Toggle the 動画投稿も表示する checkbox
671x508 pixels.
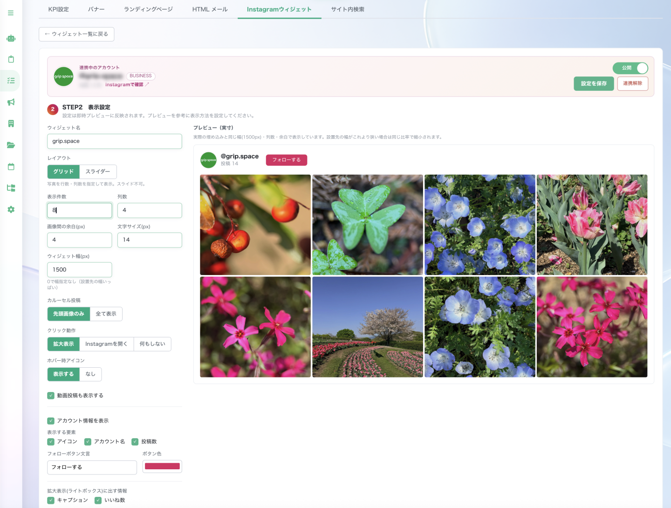coord(51,396)
